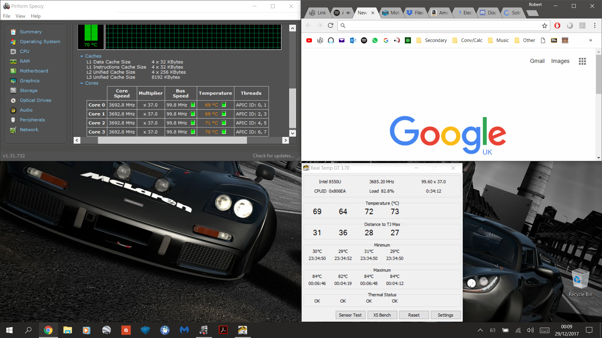Open the Conv/Calc bookmarks folder
The image size is (602, 338).
click(467, 40)
